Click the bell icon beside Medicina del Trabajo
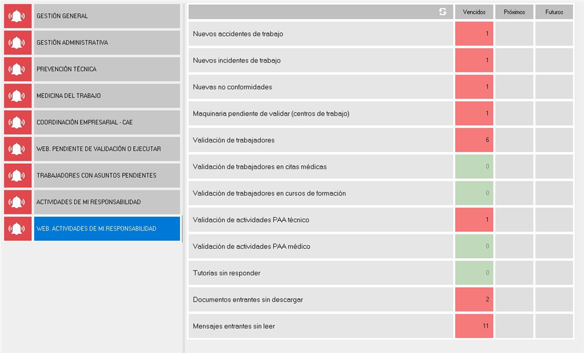Image resolution: width=584 pixels, height=353 pixels. tap(18, 96)
